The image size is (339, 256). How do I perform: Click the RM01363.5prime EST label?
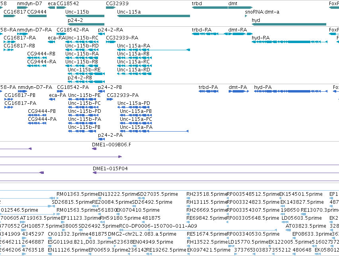tap(77, 194)
